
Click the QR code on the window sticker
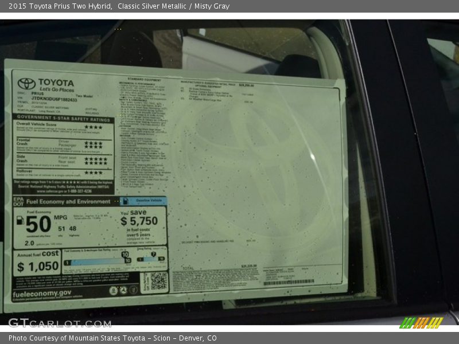(158, 281)
